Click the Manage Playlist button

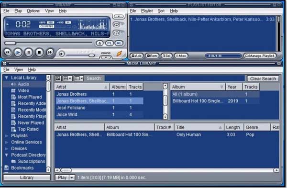click(x=260, y=55)
